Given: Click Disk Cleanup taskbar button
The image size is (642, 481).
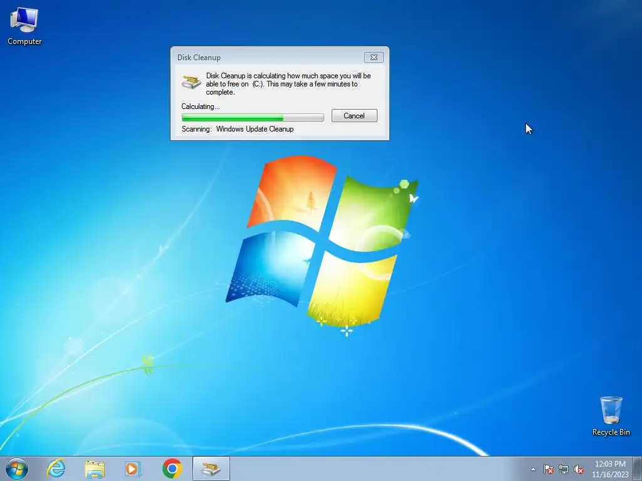Looking at the screenshot, I should click(x=211, y=468).
